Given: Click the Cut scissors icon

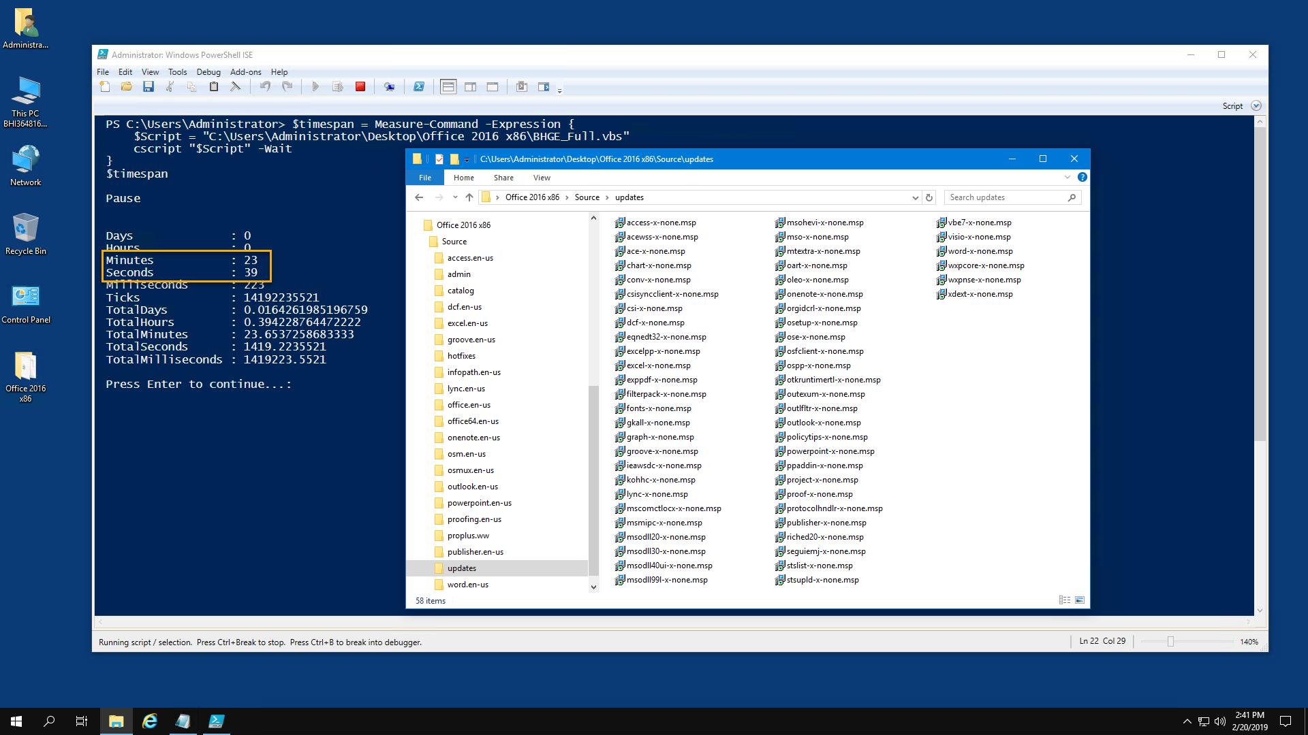Looking at the screenshot, I should coord(170,86).
